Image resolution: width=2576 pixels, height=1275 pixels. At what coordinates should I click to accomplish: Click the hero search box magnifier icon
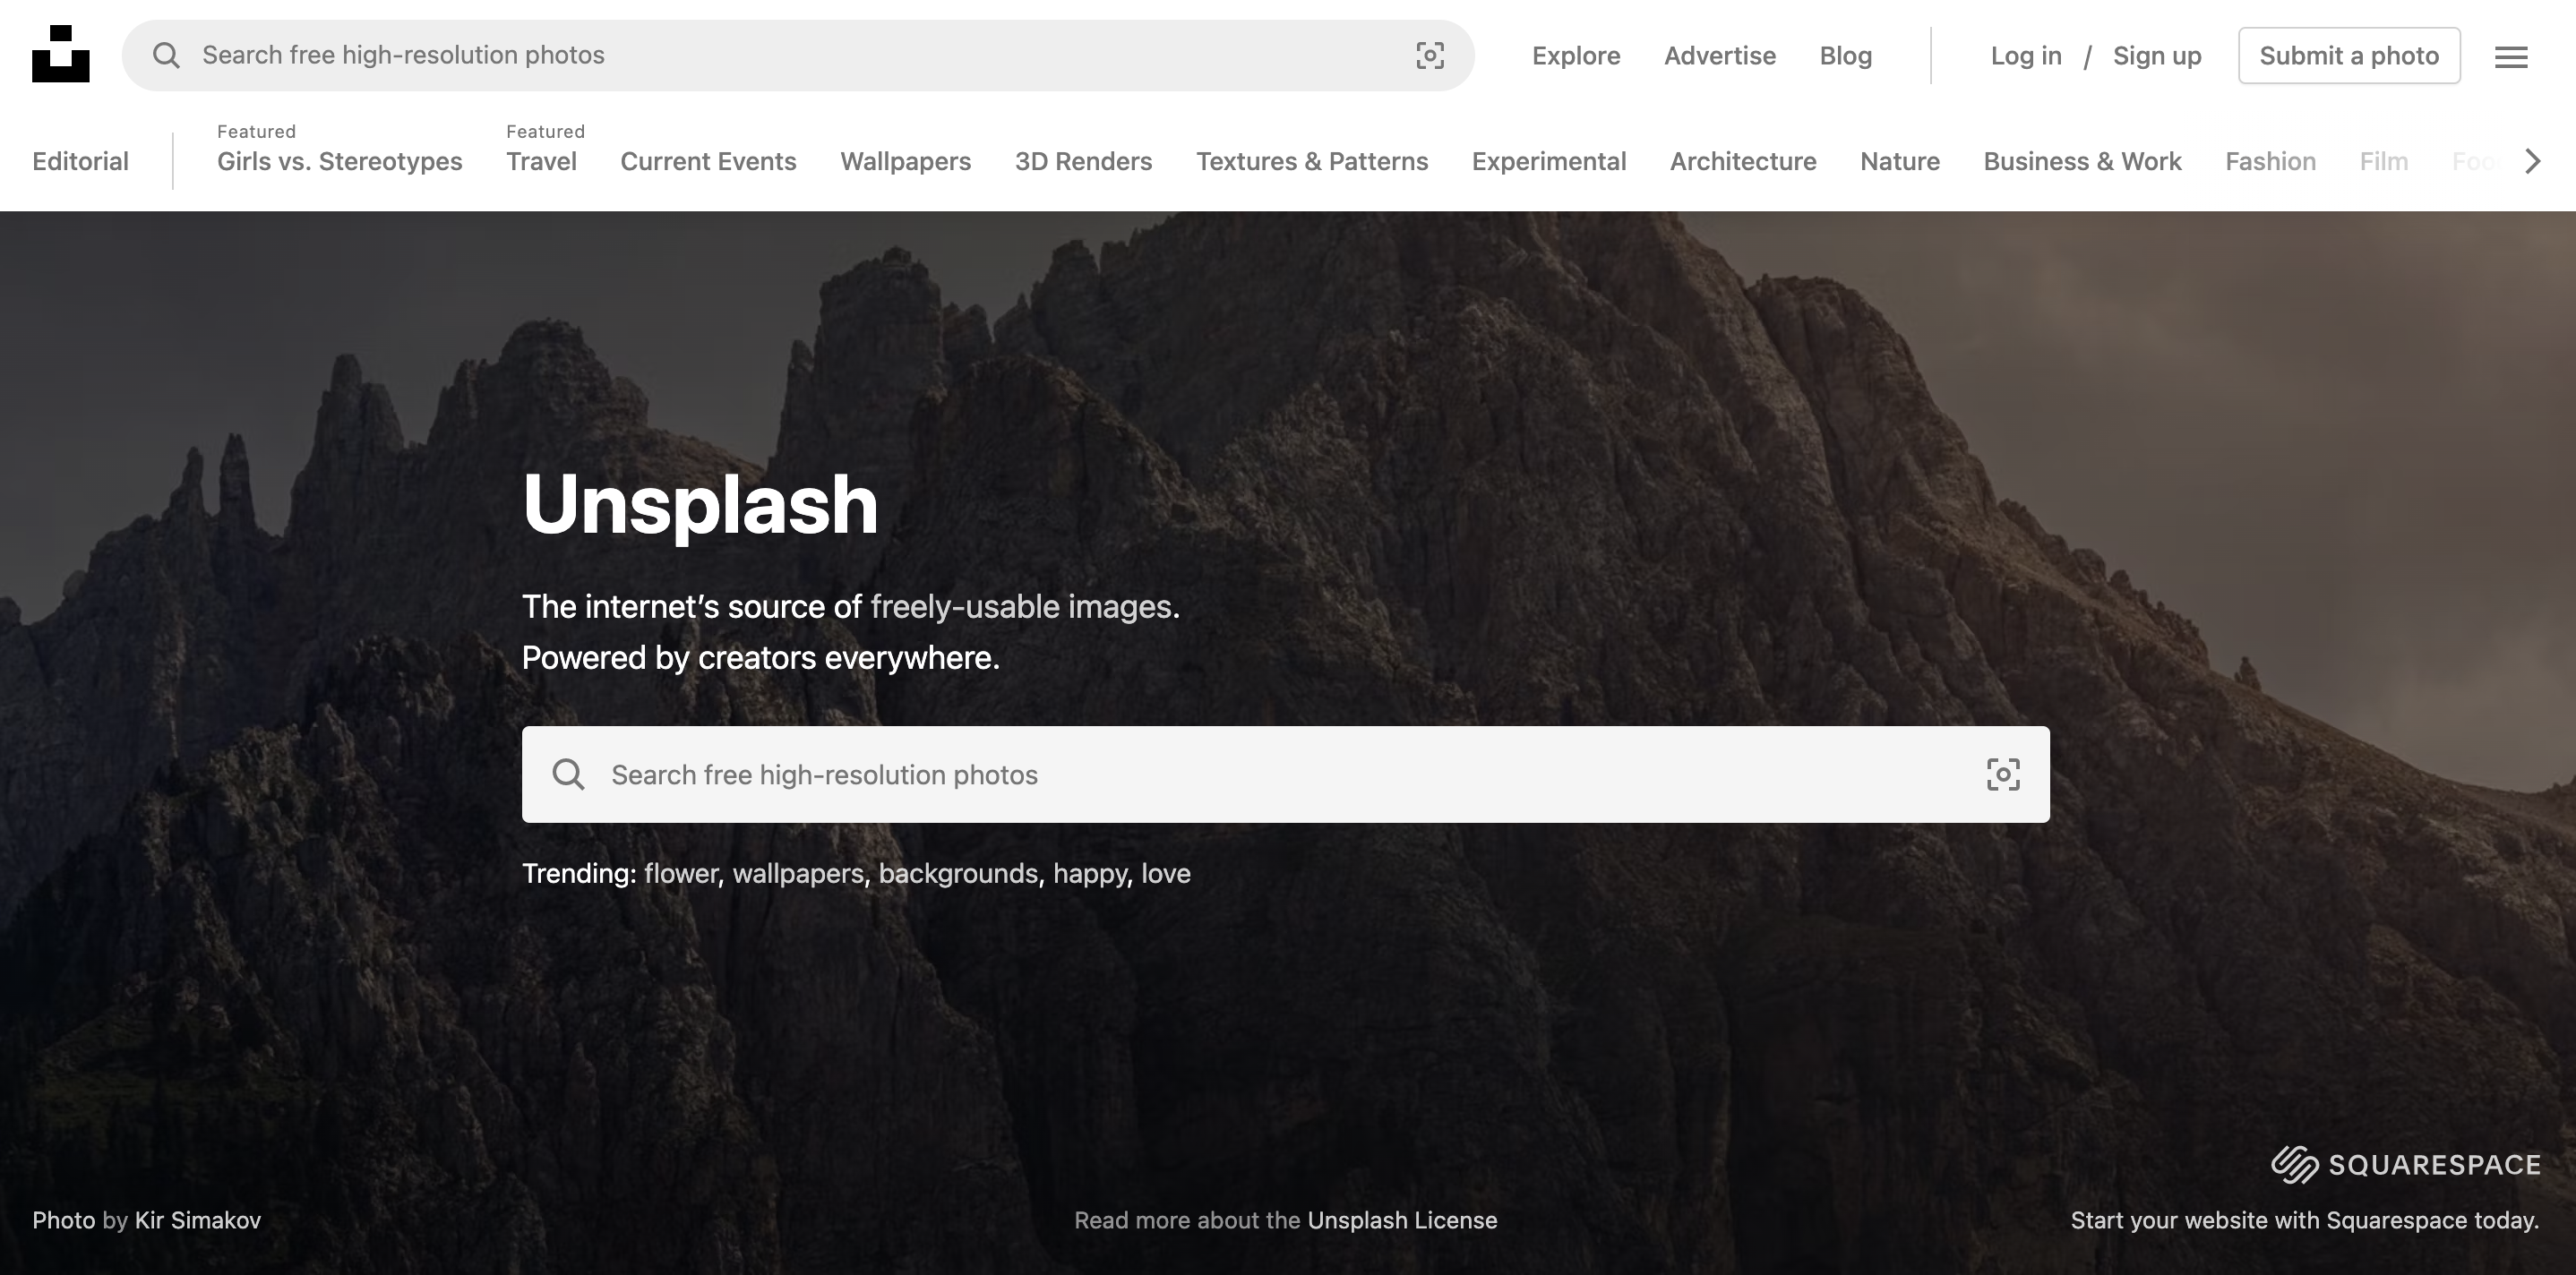pyautogui.click(x=568, y=775)
